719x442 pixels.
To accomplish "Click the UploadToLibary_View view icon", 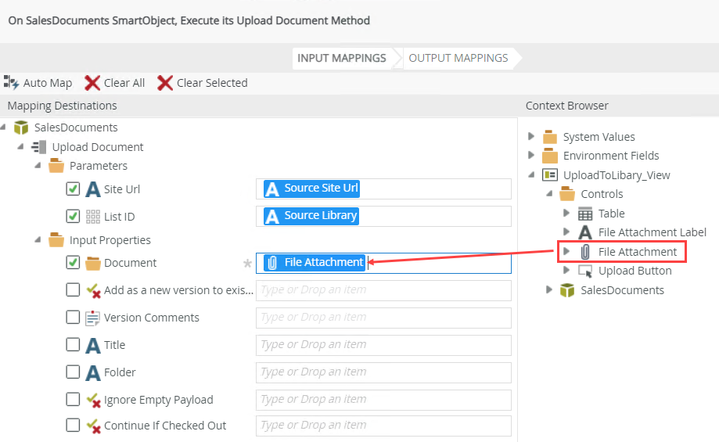I will point(550,175).
